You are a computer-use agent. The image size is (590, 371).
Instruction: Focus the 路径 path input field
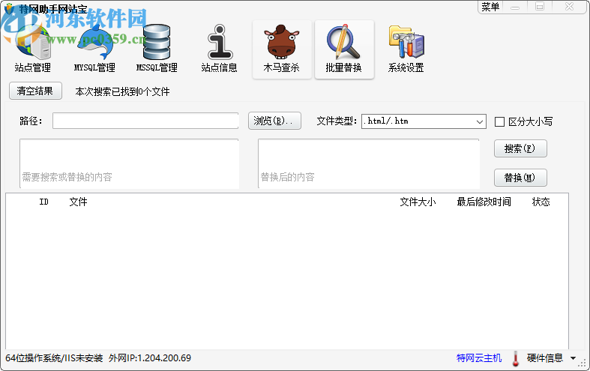pos(145,121)
